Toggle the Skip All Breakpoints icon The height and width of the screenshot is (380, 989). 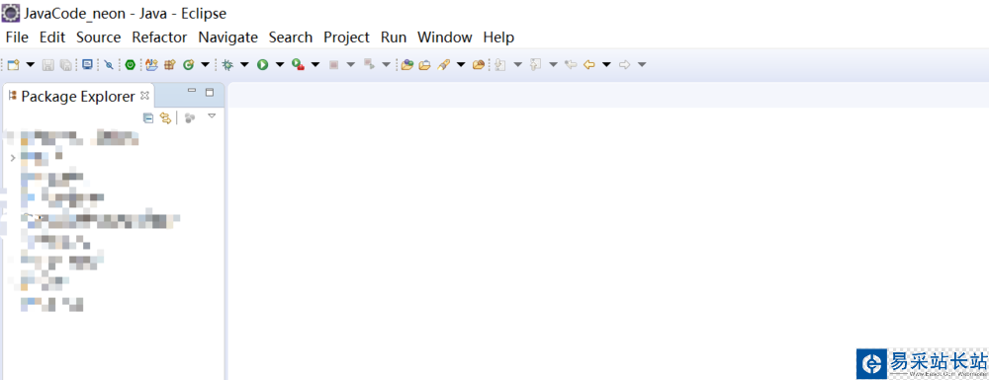[109, 64]
